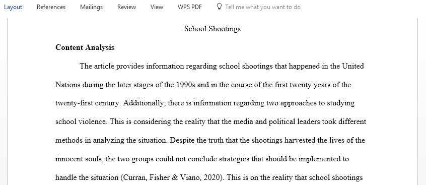The image size is (426, 185).
Task: Switch to the WPS PDF tab
Action: coord(190,7)
